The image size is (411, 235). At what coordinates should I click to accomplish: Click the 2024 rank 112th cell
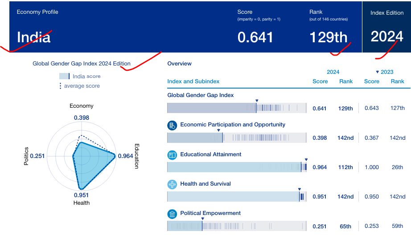click(x=345, y=167)
